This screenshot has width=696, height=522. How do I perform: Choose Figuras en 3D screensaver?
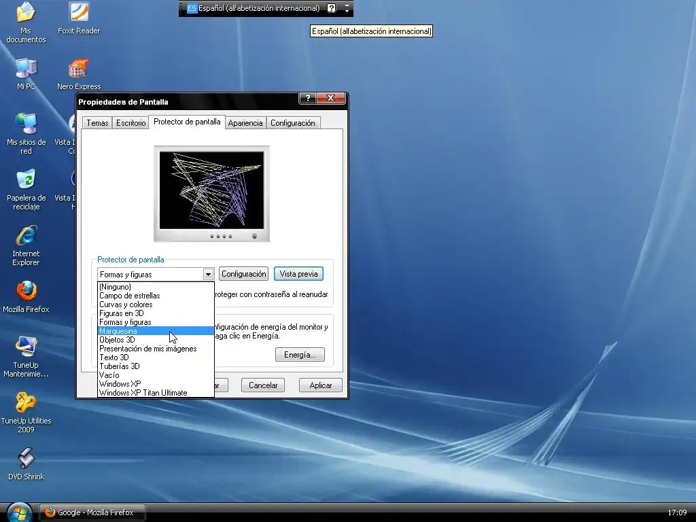[x=156, y=313]
